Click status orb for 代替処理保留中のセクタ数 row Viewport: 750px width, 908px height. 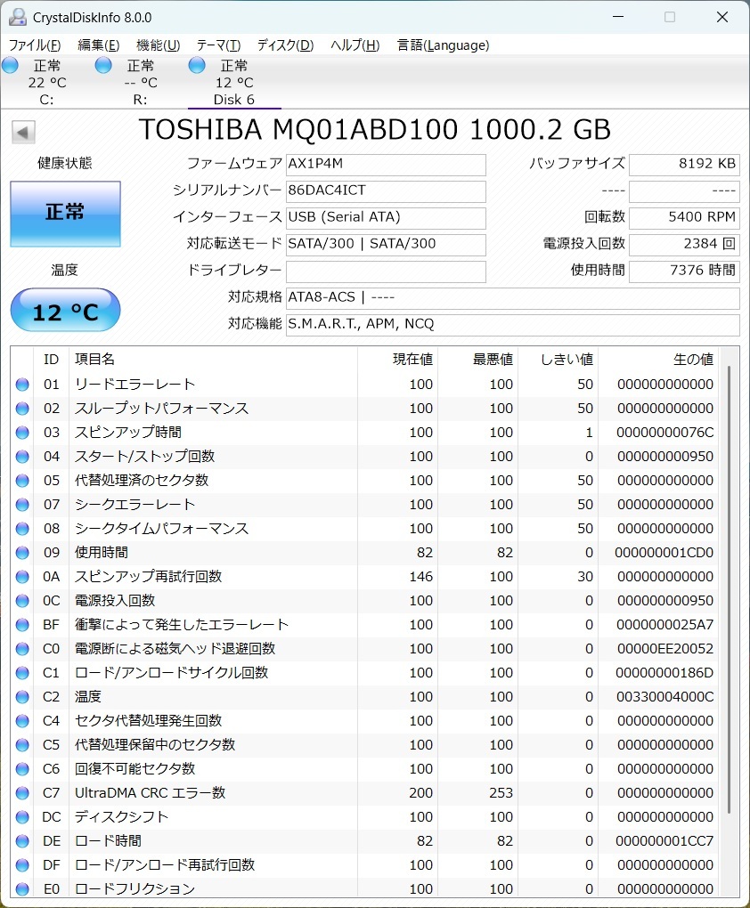click(x=22, y=745)
